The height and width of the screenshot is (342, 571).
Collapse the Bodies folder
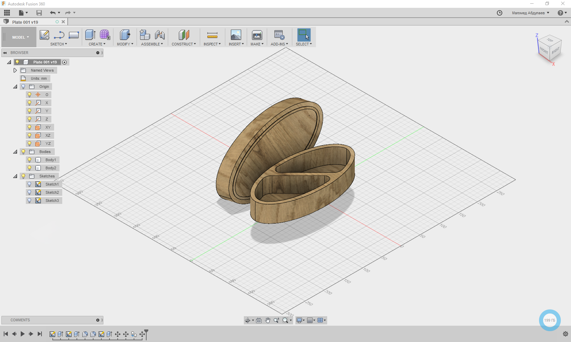click(x=15, y=152)
